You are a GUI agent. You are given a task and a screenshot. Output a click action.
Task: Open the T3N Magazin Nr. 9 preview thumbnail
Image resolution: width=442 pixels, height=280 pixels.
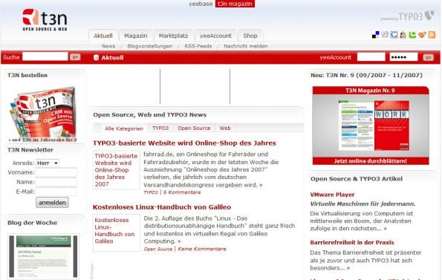(x=371, y=126)
